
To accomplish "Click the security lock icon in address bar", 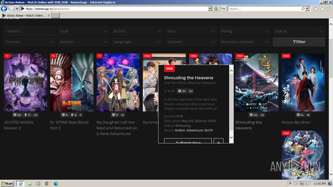I will tap(216, 9).
